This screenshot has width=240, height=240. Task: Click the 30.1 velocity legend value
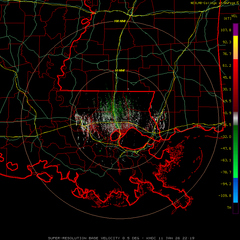tap(227, 89)
